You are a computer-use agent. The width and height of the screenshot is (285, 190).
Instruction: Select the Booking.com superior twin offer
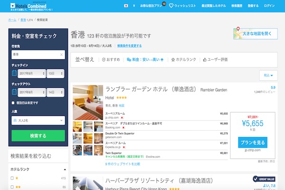coord(167,125)
